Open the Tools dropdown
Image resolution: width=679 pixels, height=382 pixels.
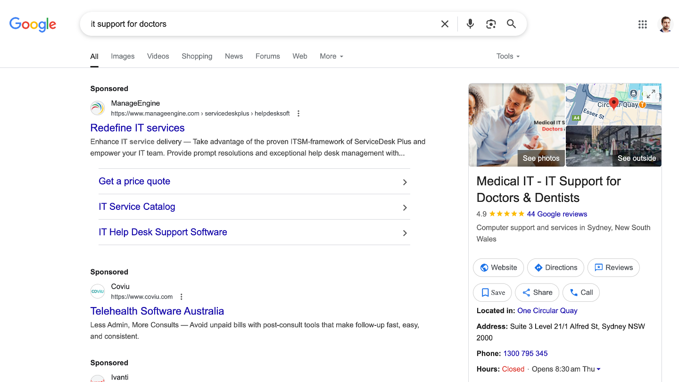508,56
